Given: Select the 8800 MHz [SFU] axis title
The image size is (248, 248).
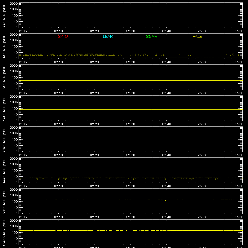Looking at the screenshot, I should point(4,201).
